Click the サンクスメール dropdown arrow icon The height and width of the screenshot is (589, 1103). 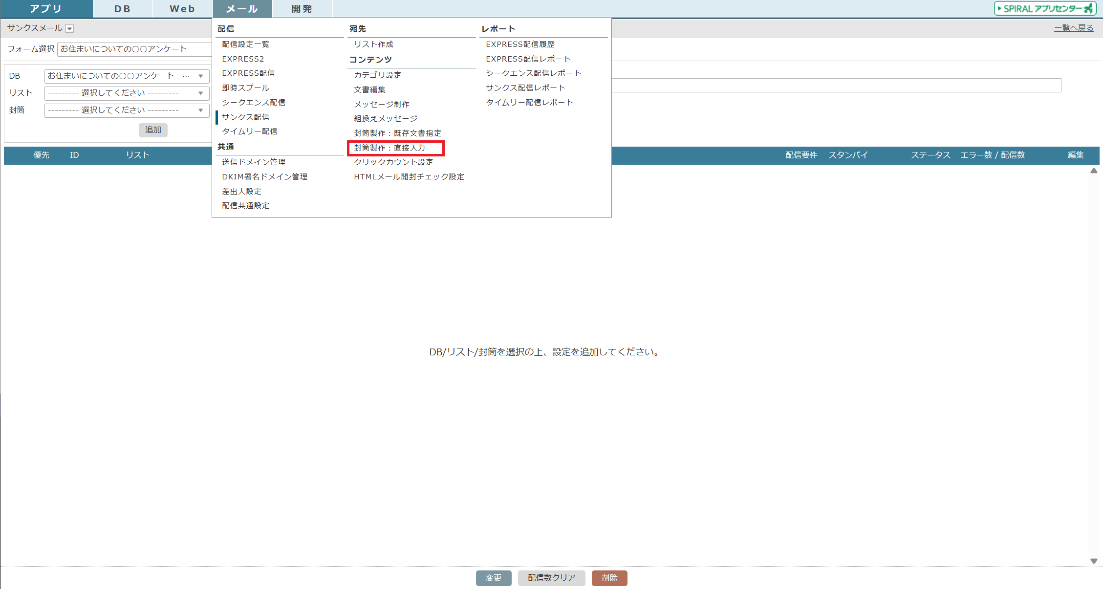tap(70, 29)
